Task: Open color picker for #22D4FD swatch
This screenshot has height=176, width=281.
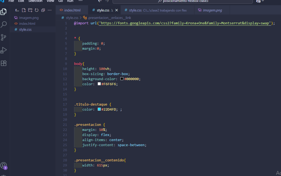Action: [x=99, y=109]
